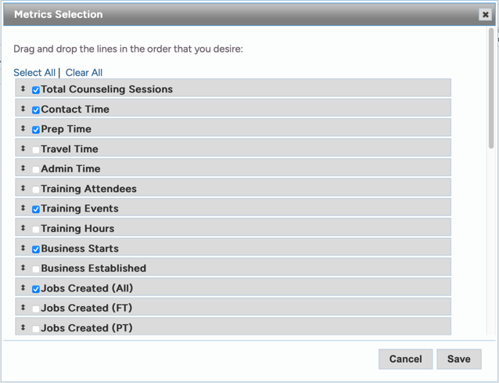This screenshot has height=383, width=499.
Task: Click the drag handle icon beside Contact Time
Action: (23, 109)
